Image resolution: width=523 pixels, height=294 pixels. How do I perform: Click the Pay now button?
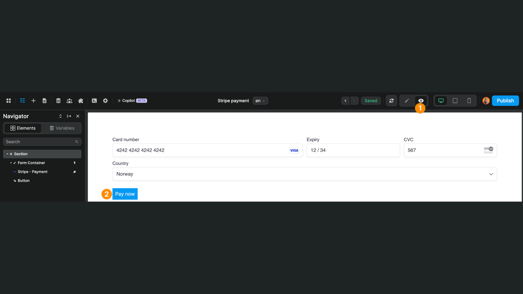coord(125,194)
